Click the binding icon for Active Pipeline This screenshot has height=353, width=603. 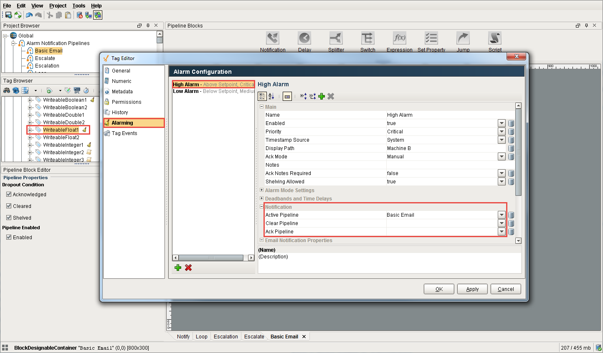coord(511,215)
